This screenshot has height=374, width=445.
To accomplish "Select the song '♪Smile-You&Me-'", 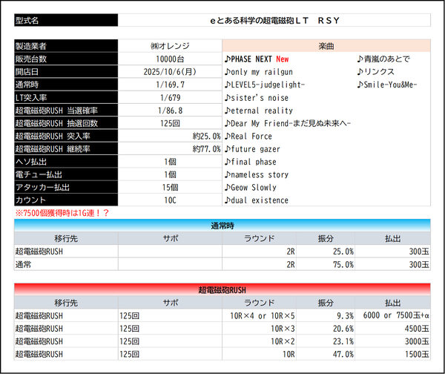I will click(x=387, y=85).
